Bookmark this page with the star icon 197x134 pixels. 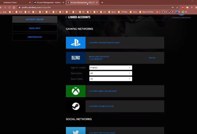point(177,8)
